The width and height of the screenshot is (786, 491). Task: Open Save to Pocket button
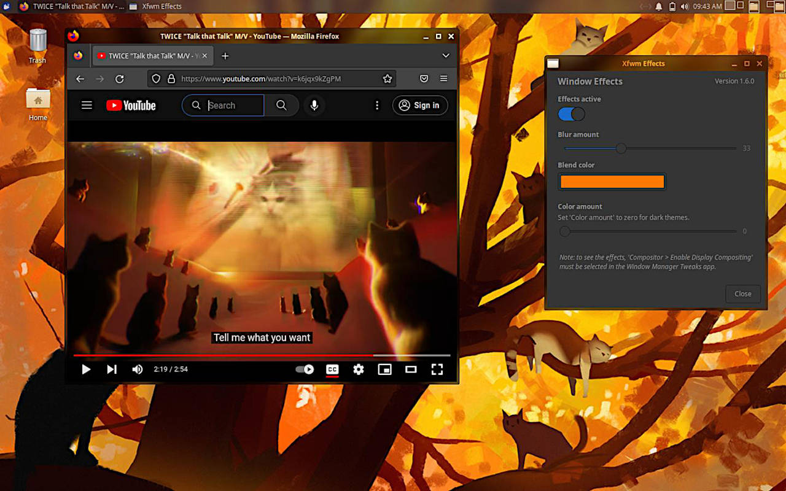[x=424, y=79]
